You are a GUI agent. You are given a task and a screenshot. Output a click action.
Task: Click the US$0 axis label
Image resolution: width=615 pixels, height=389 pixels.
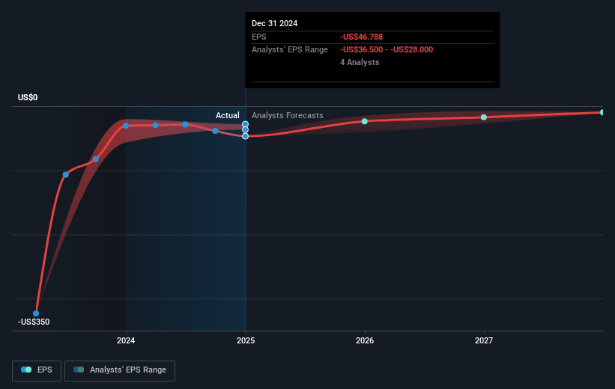[28, 97]
